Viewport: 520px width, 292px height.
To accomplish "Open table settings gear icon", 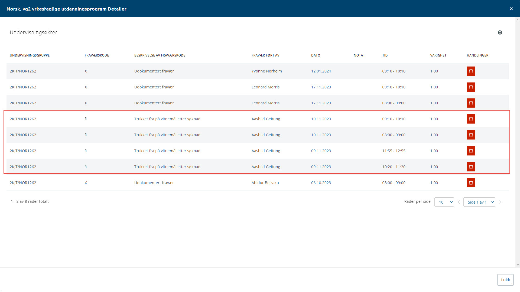I will [x=500, y=32].
